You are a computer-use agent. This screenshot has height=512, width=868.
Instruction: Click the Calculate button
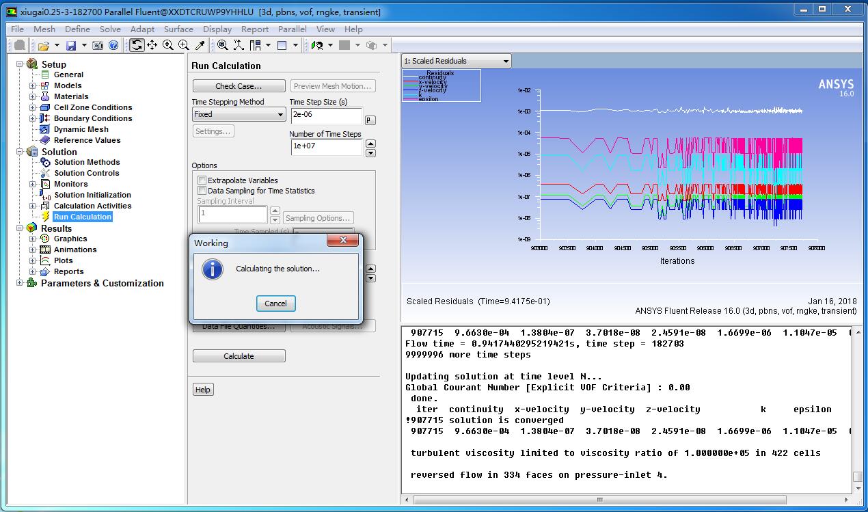tap(239, 356)
